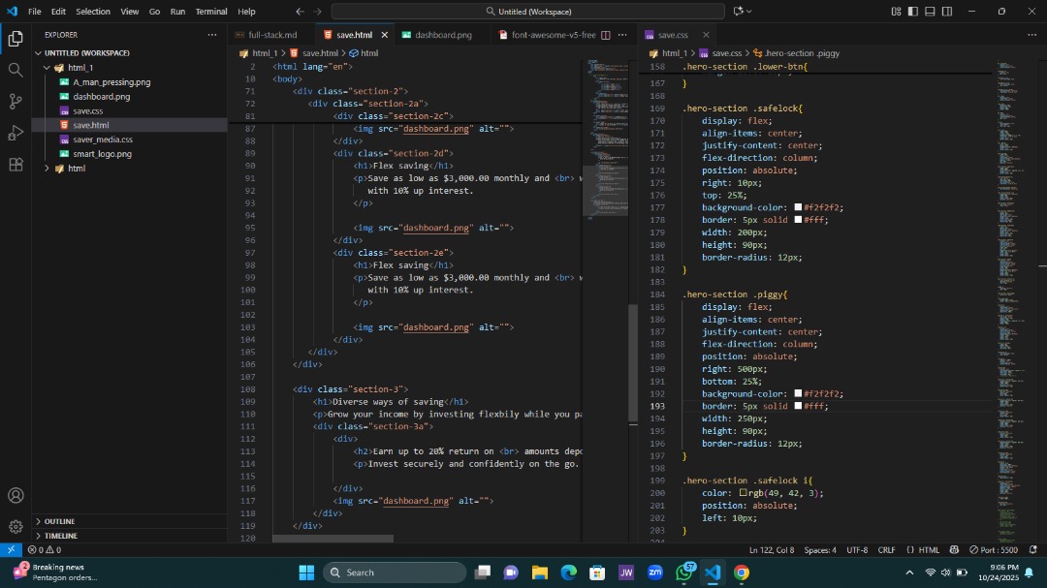Open the Copilot chat icon in title bar
1047x588 pixels.
pos(738,12)
